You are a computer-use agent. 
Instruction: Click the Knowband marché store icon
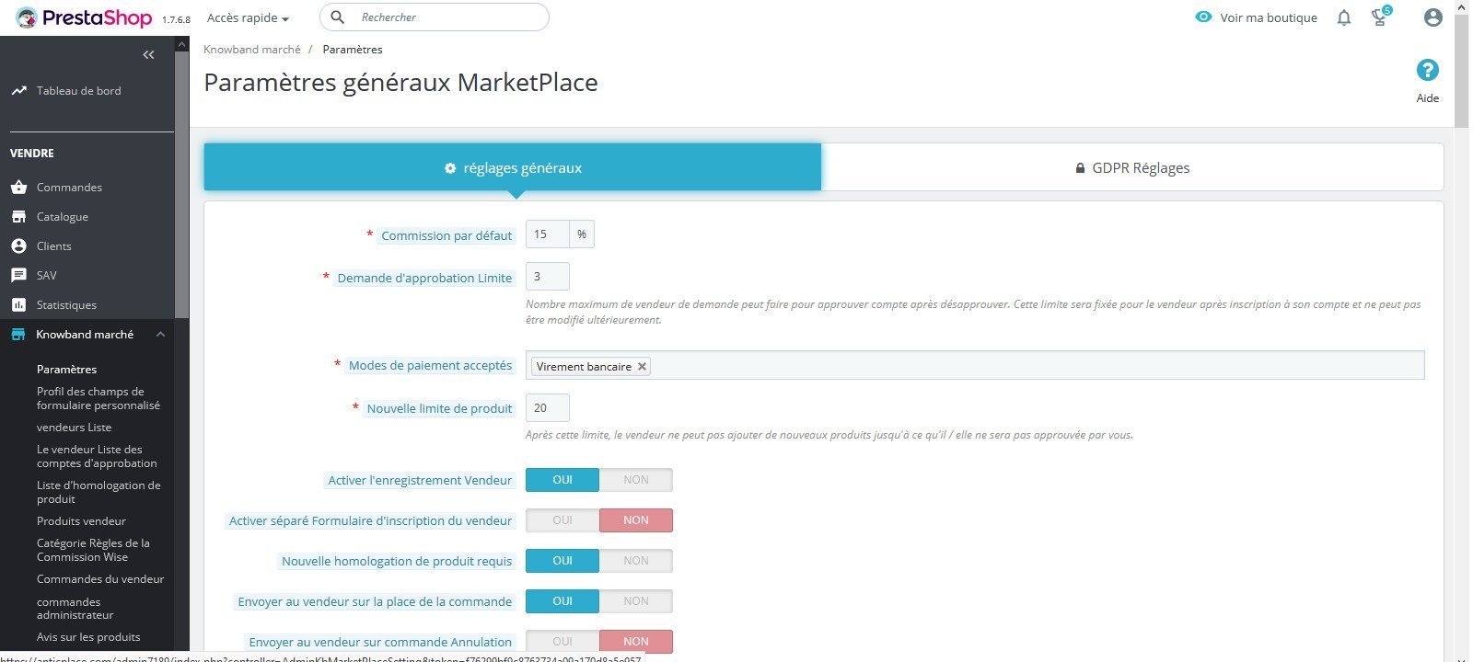click(x=18, y=335)
